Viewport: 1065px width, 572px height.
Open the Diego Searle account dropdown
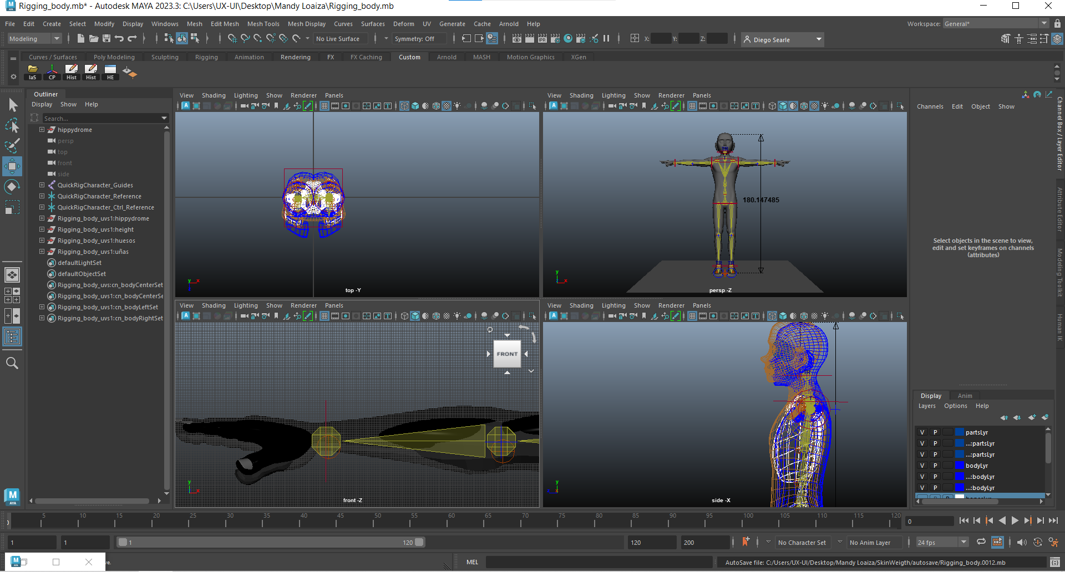tap(783, 39)
